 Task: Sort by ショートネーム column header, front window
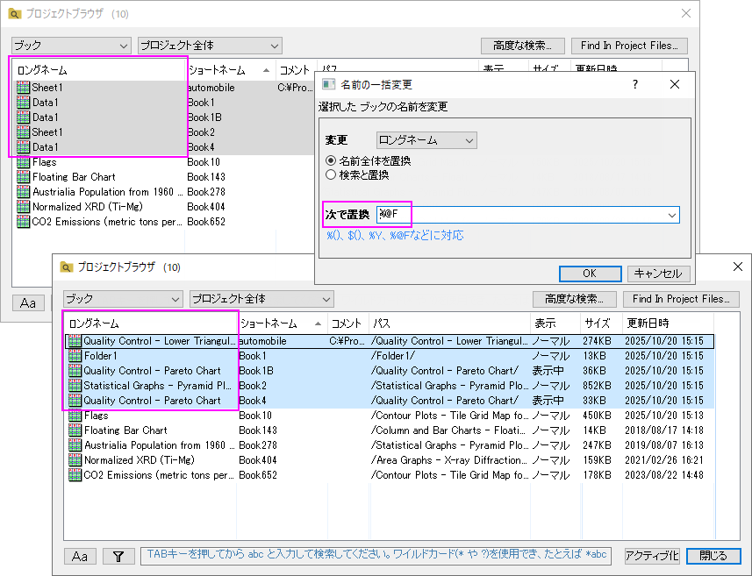283,324
